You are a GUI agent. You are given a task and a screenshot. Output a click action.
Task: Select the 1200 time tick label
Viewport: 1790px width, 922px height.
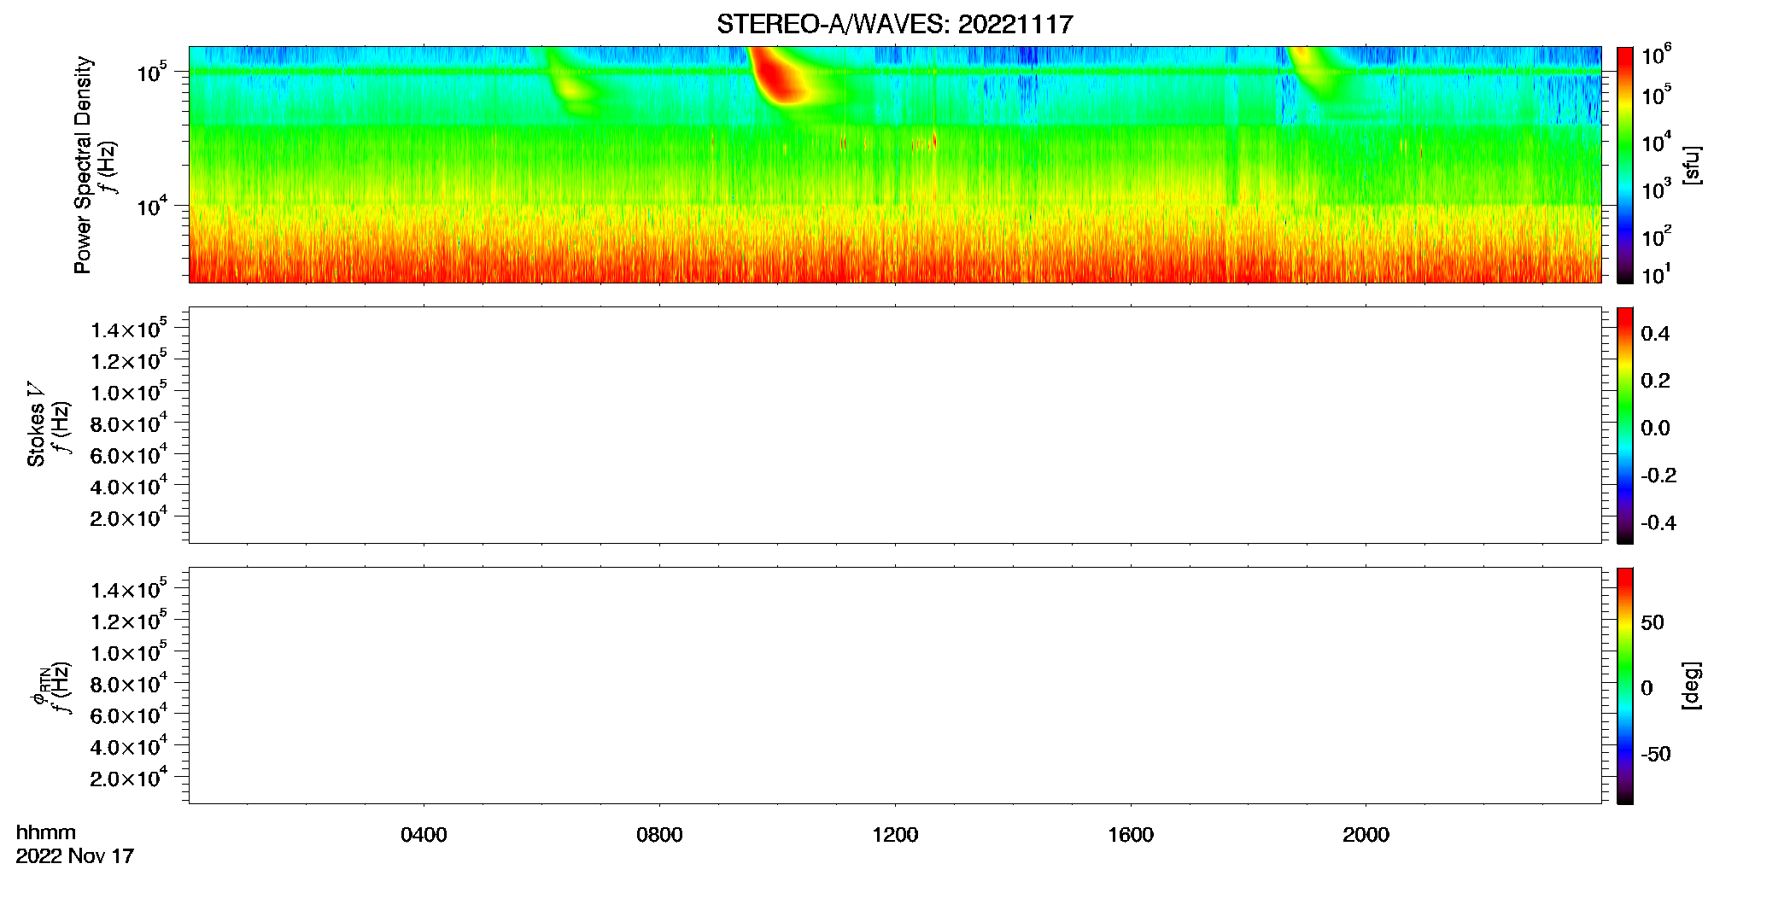point(895,835)
